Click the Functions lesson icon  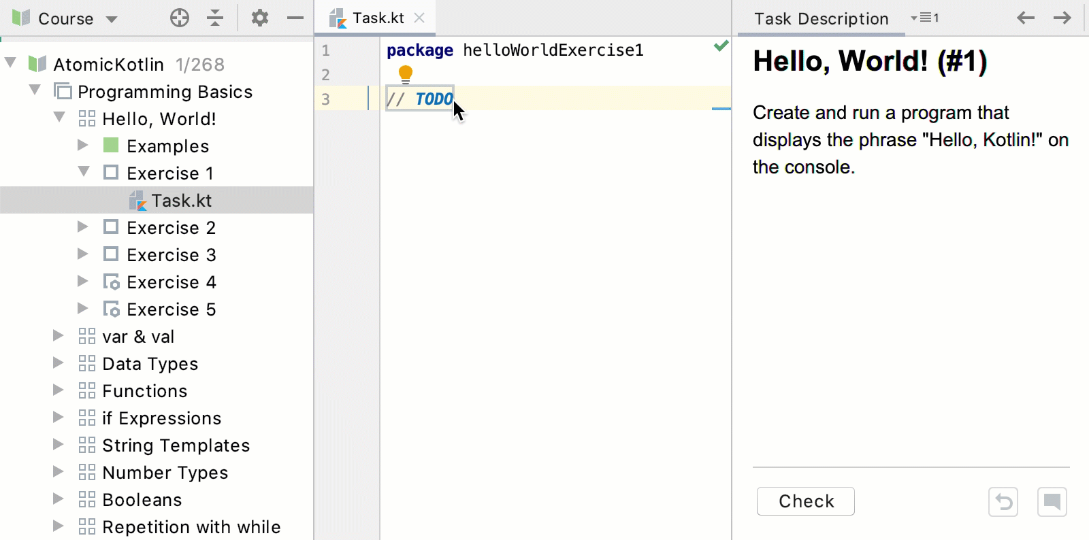tap(87, 390)
